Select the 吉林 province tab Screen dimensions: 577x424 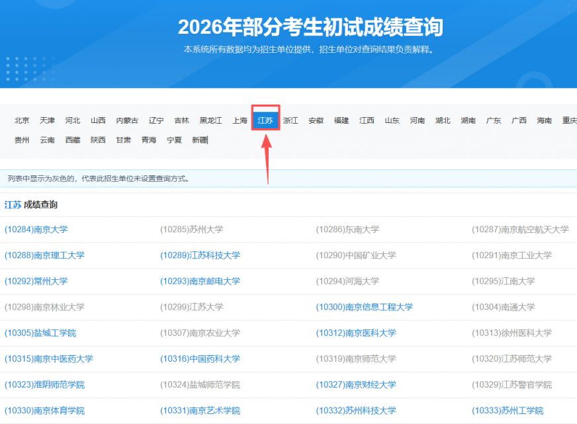pyautogui.click(x=181, y=120)
